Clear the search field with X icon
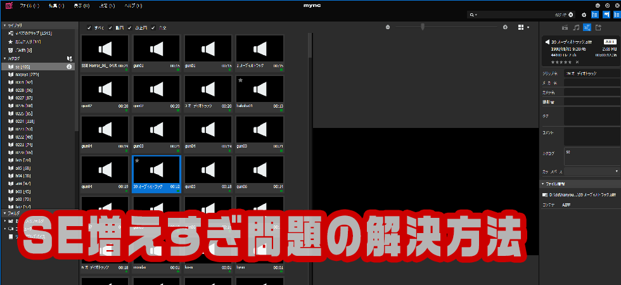Image resolution: width=621 pixels, height=285 pixels. point(570,15)
